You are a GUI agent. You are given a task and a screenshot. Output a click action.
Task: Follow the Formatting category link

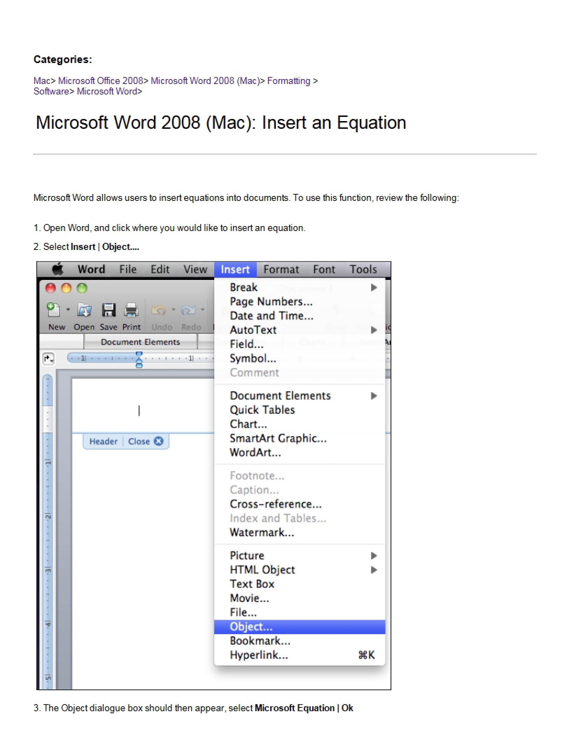tap(289, 81)
